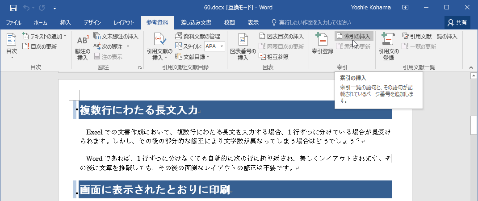This screenshot has height=201, width=478.
Task: Open the 目次 table of contents menu
Action: tap(11, 46)
